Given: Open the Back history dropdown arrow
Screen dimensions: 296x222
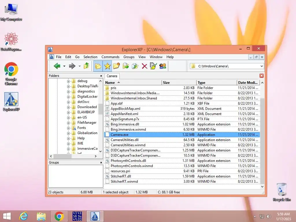Looking at the screenshot, I should tap(64, 66).
